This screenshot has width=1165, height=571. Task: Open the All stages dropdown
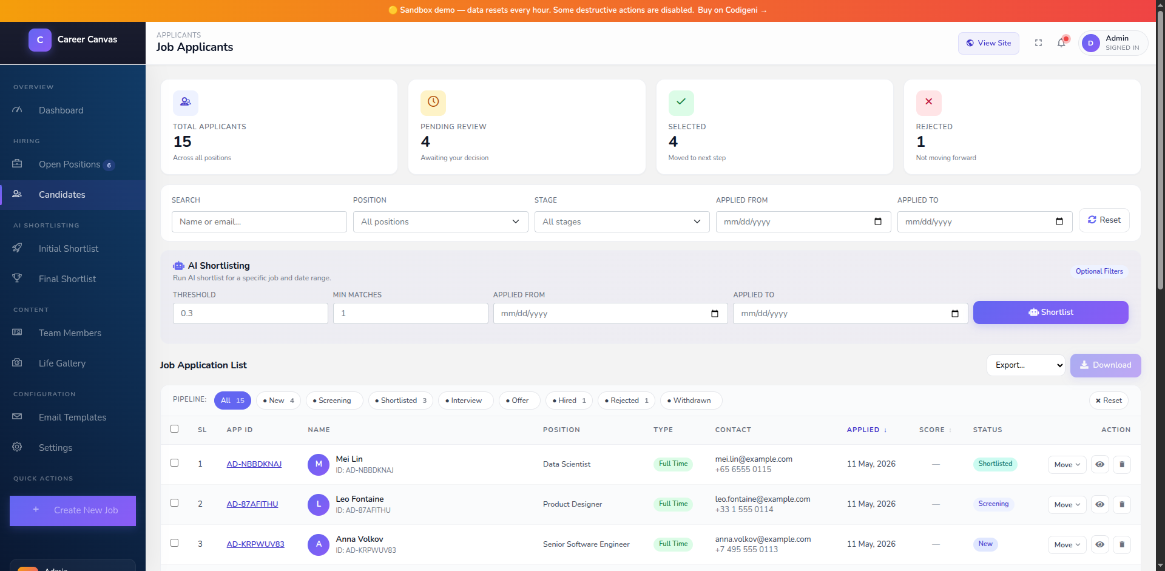(x=622, y=221)
